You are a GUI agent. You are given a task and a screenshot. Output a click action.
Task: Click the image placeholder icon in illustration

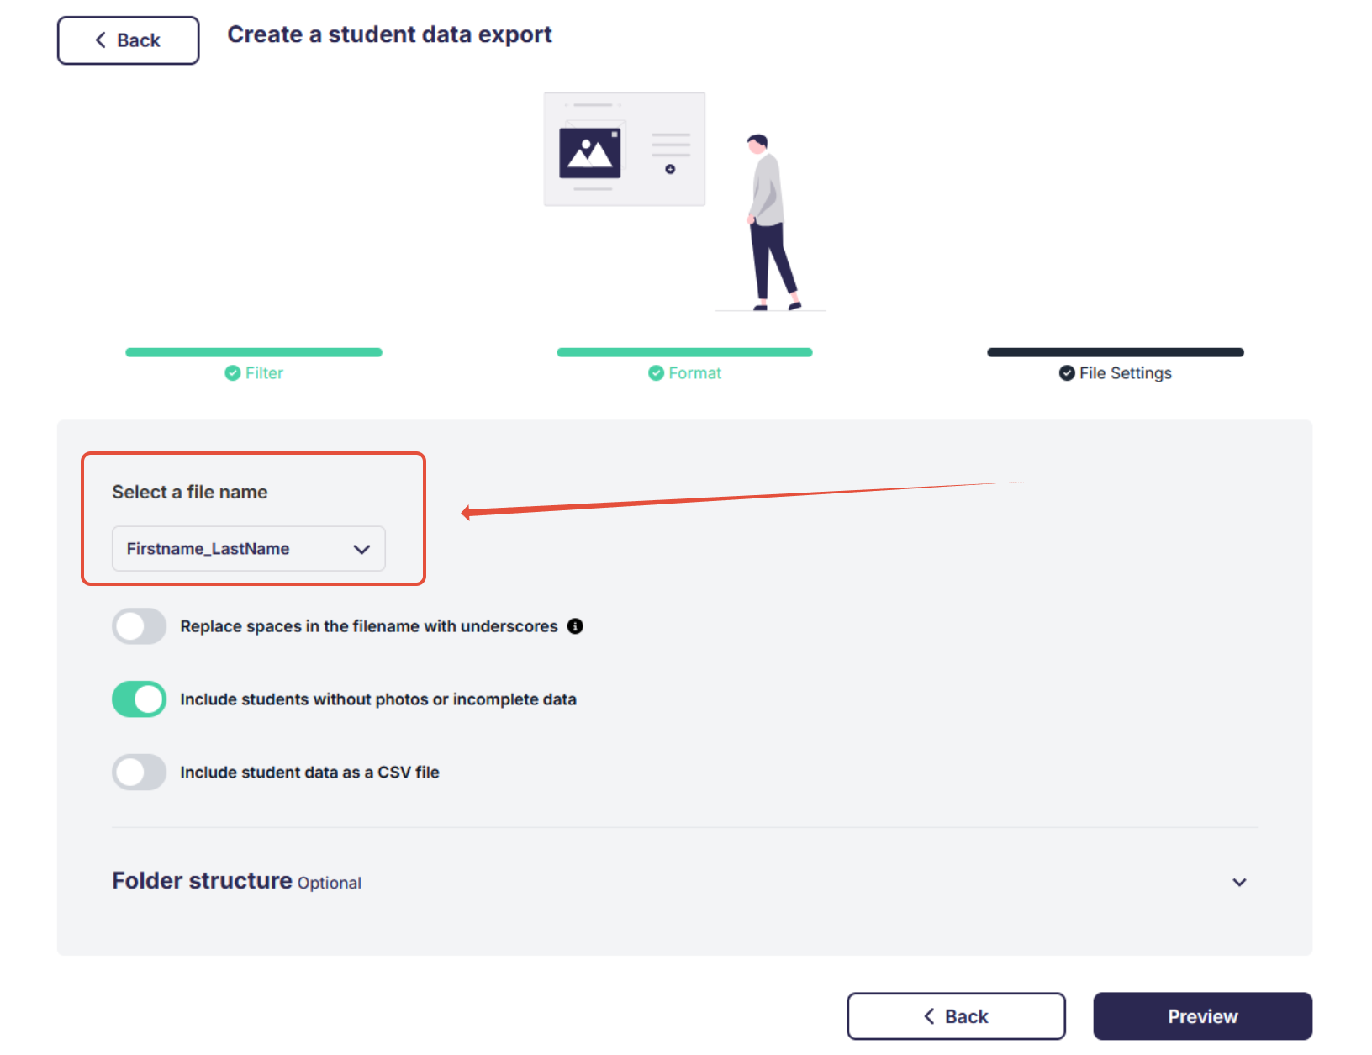pos(590,153)
